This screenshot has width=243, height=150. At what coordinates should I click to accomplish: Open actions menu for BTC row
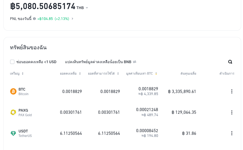[x=232, y=91]
